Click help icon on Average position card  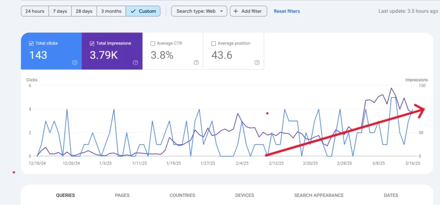(257, 62)
